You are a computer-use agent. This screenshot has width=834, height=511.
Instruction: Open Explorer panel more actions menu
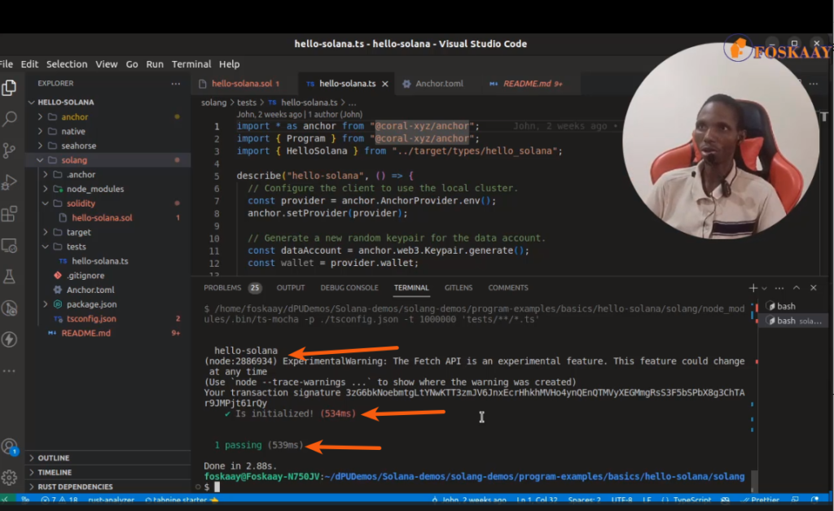tap(176, 83)
